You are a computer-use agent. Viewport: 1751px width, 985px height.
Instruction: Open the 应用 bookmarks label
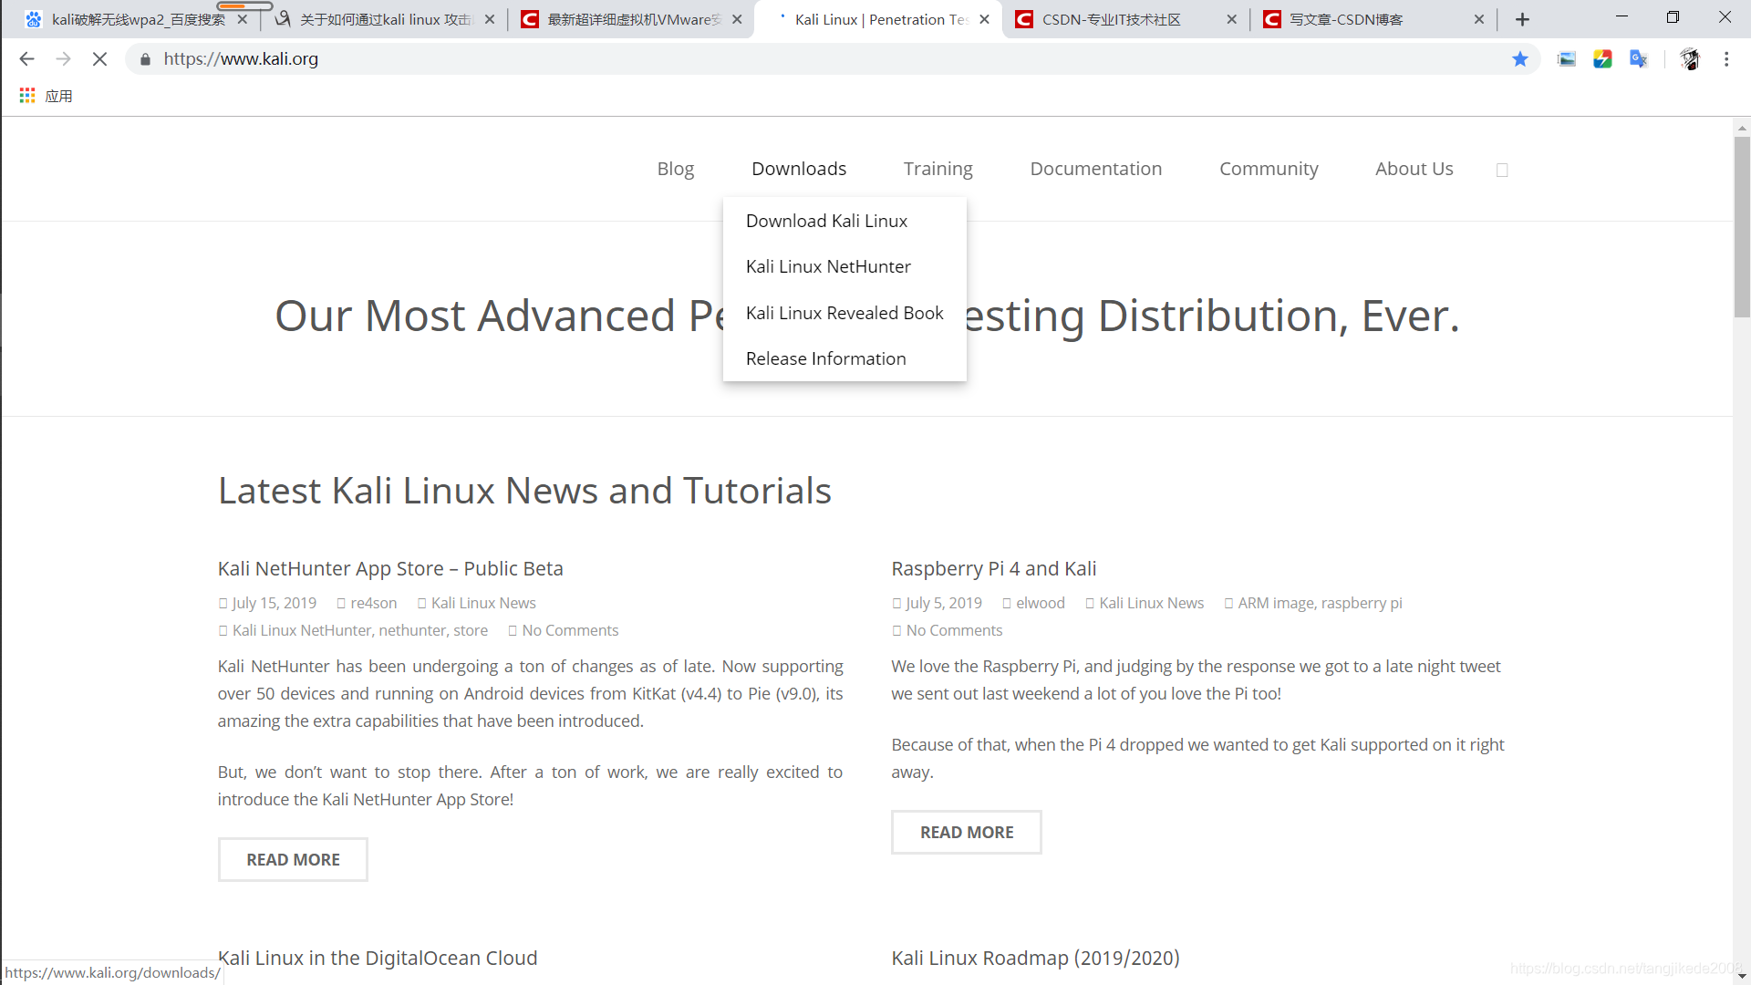(x=58, y=96)
